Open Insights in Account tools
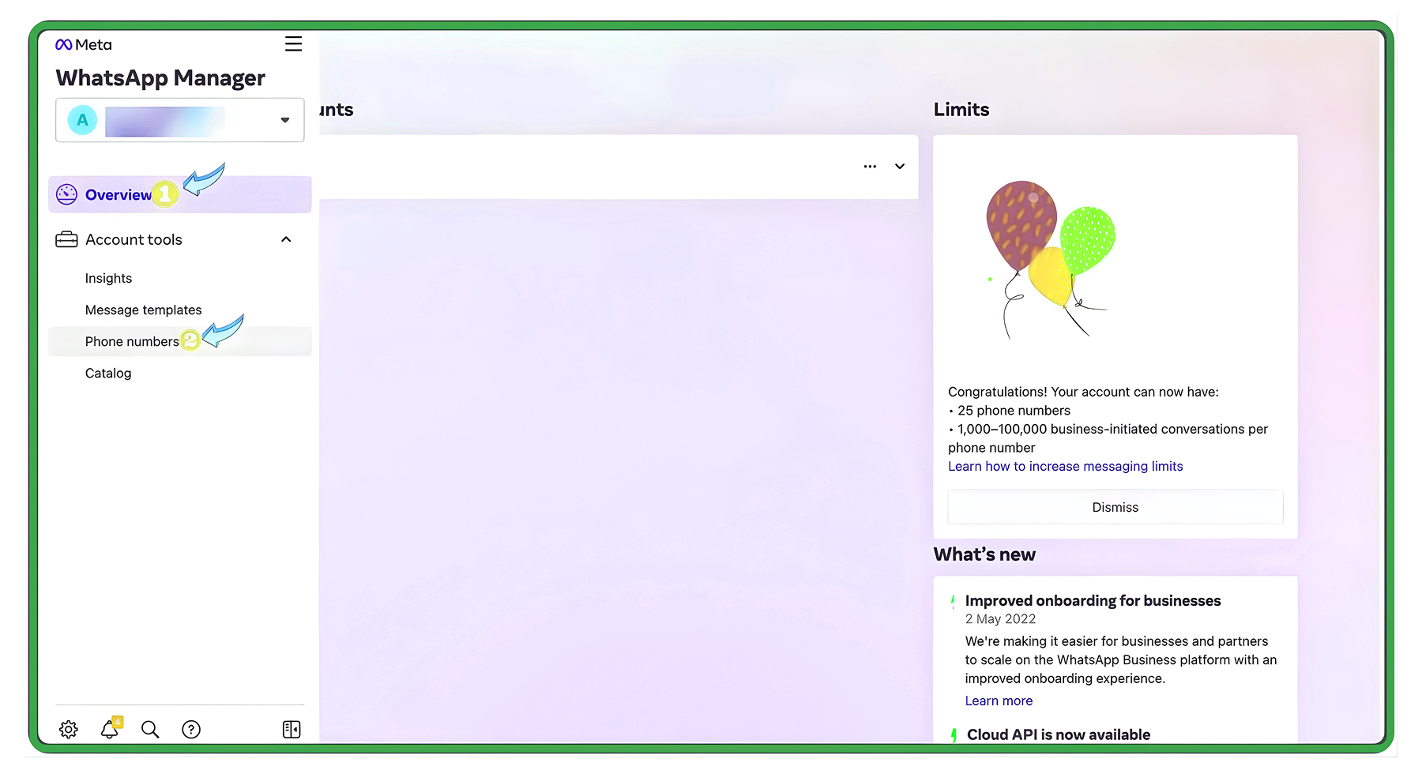The height and width of the screenshot is (770, 1422). click(108, 279)
